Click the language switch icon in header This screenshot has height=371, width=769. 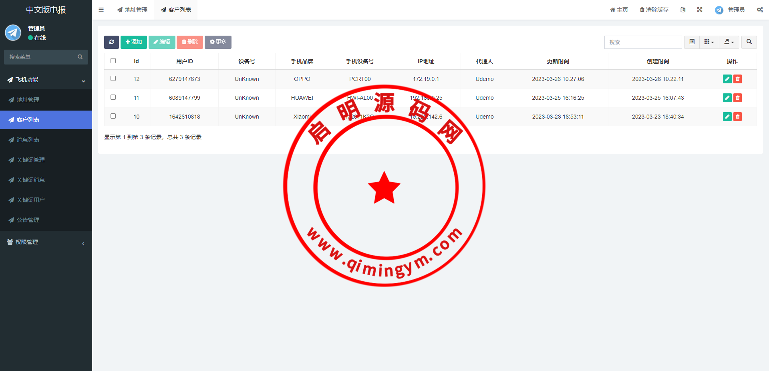[x=683, y=10]
